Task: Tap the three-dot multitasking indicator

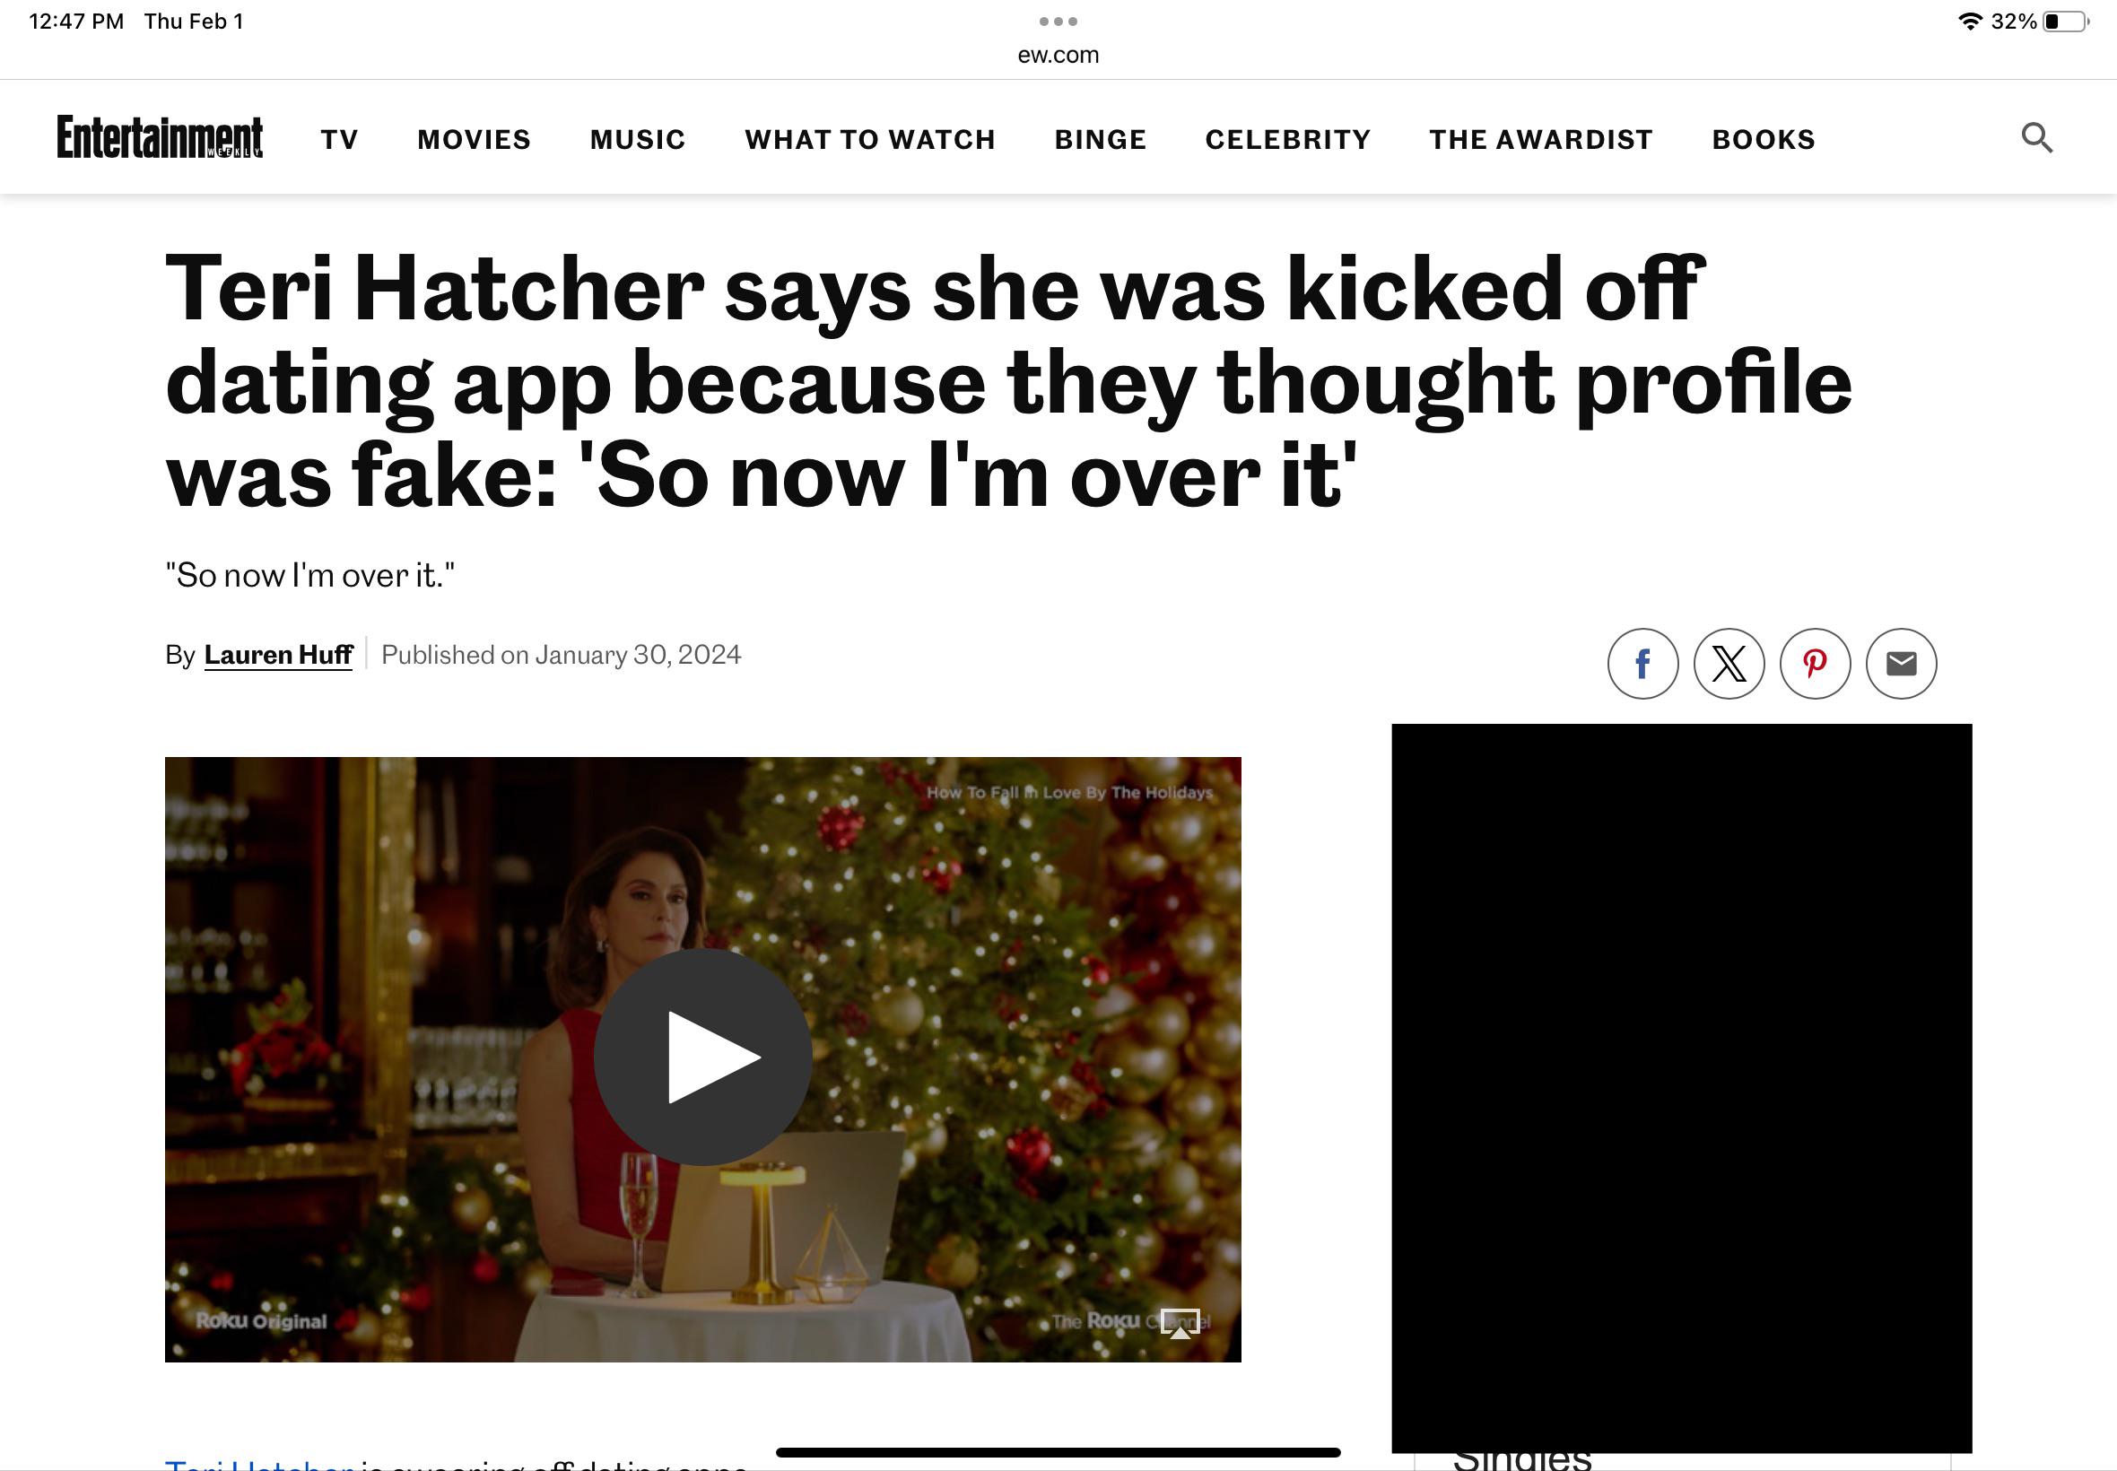Action: [x=1058, y=22]
